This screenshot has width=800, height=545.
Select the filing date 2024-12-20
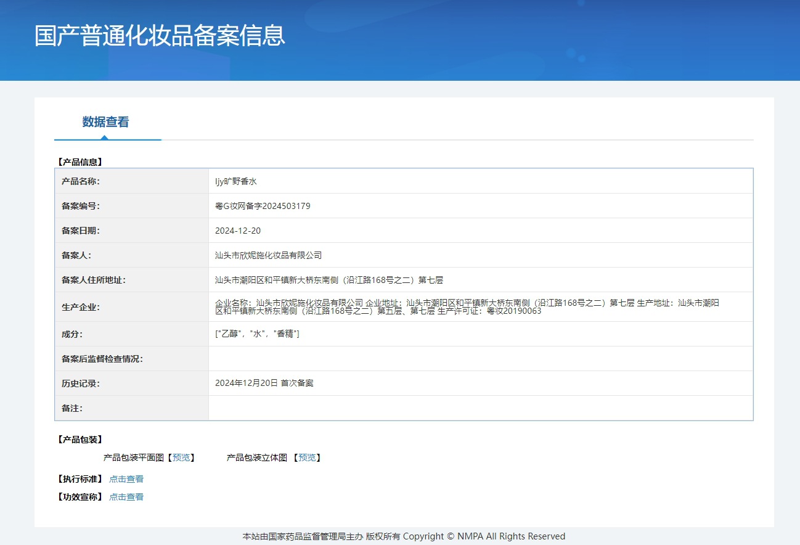coord(238,231)
